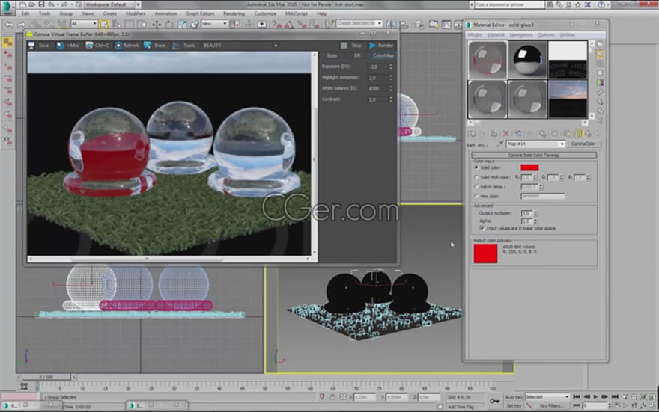Open the Modifiers menu
This screenshot has width=659, height=412.
[136, 13]
